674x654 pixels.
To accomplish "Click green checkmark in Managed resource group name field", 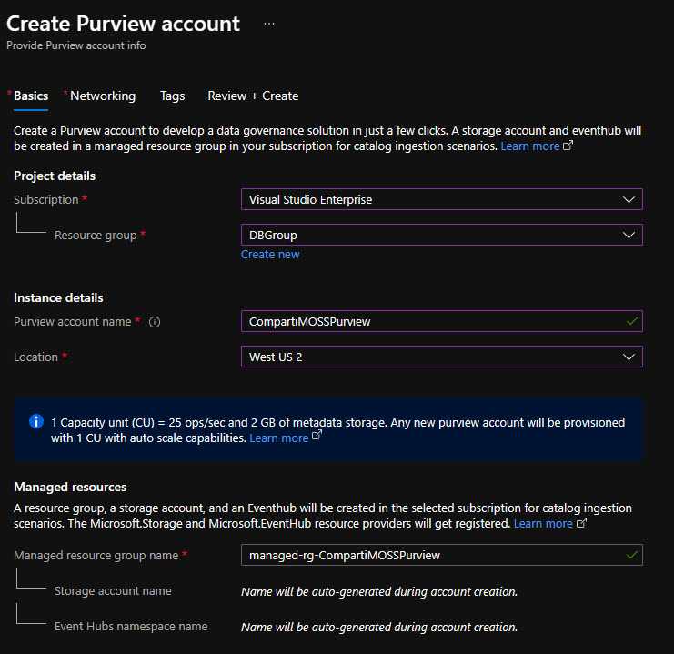I will pos(631,555).
